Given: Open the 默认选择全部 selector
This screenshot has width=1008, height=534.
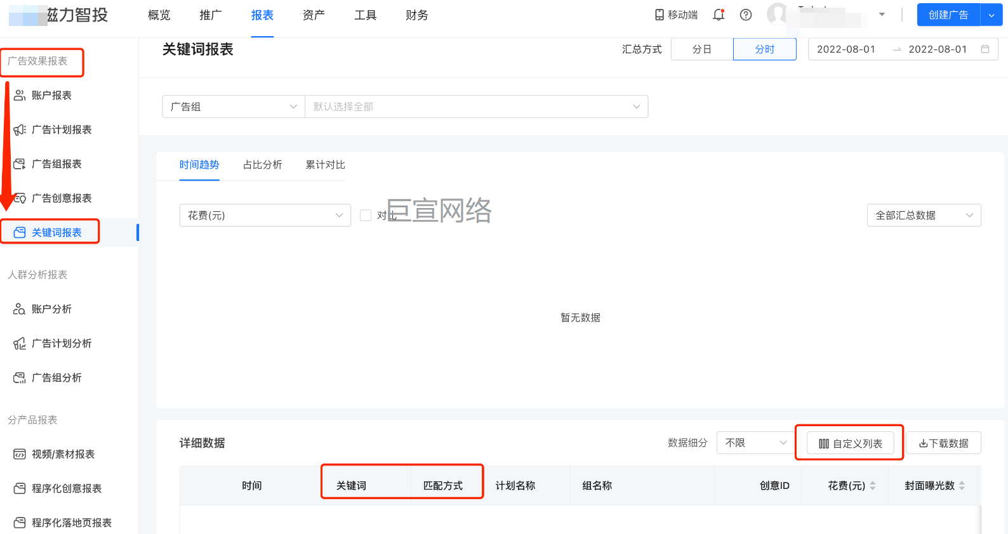Looking at the screenshot, I should tap(477, 107).
